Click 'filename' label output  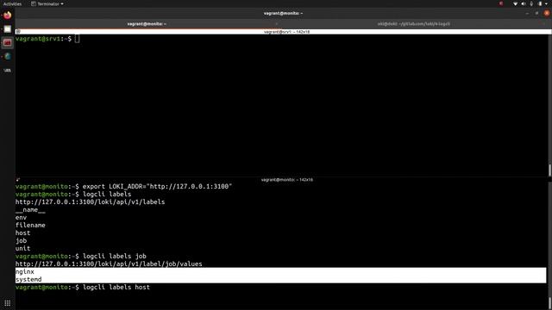[x=30, y=225]
